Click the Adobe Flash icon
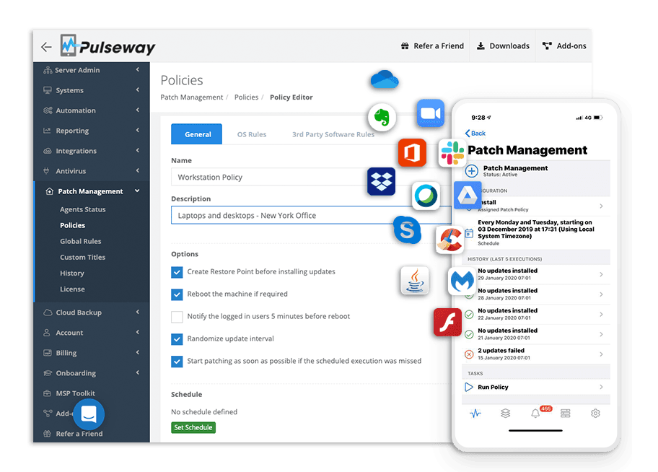Image resolution: width=658 pixels, height=472 pixels. point(447,322)
